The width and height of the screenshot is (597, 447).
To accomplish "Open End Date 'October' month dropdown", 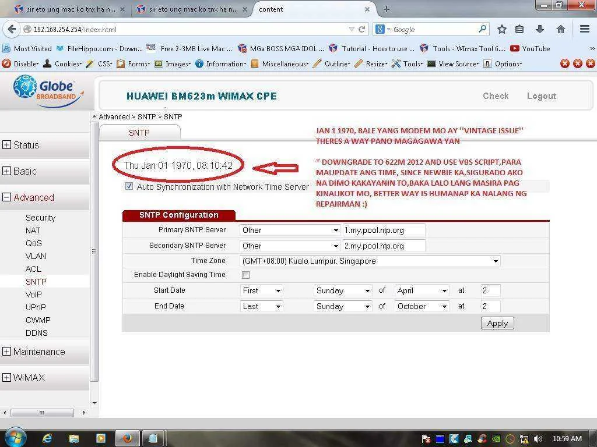I will click(422, 306).
